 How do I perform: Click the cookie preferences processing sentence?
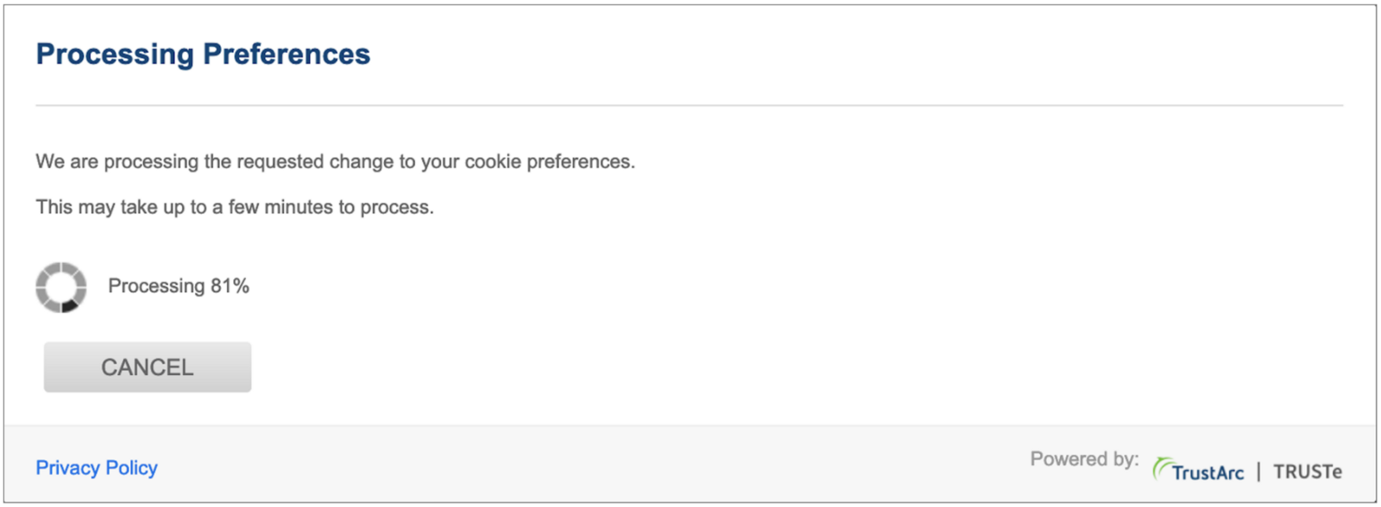coord(335,162)
